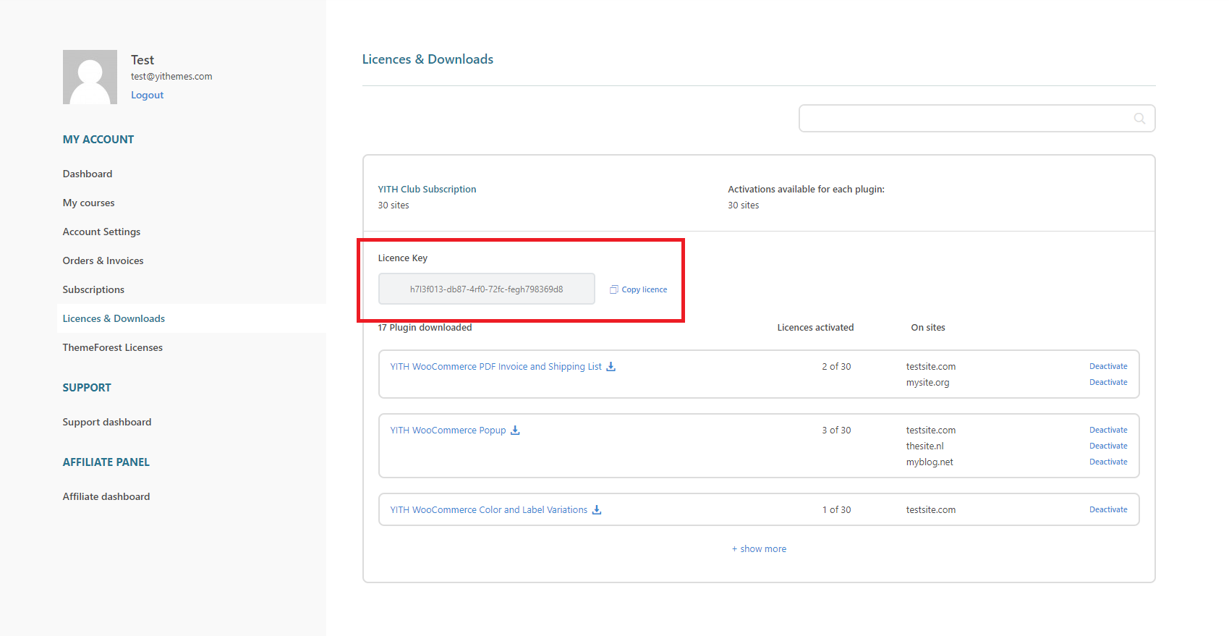Click the 'Licence Key' label
Viewport: 1229px width, 636px height.
click(402, 258)
